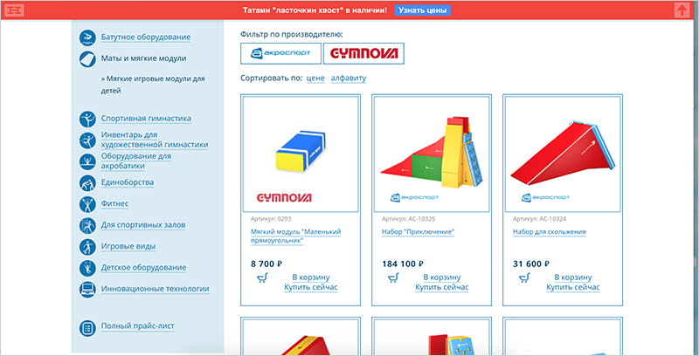Click the logo icon at the banner's left
Image resolution: width=699 pixels, height=356 pixels.
(15, 10)
